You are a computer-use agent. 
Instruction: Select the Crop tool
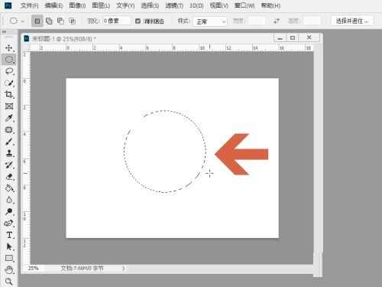[x=9, y=94]
